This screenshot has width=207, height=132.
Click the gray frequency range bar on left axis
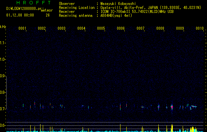6,93
